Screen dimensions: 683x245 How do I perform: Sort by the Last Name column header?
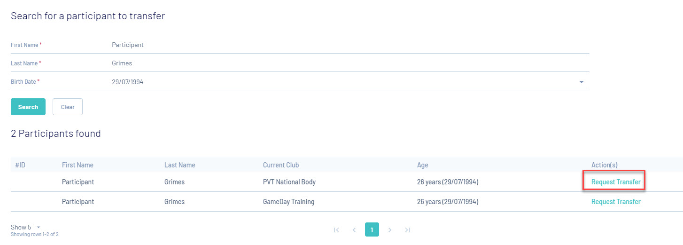point(179,165)
